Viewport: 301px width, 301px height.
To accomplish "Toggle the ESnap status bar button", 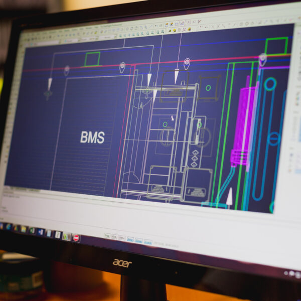I will point(139,241).
